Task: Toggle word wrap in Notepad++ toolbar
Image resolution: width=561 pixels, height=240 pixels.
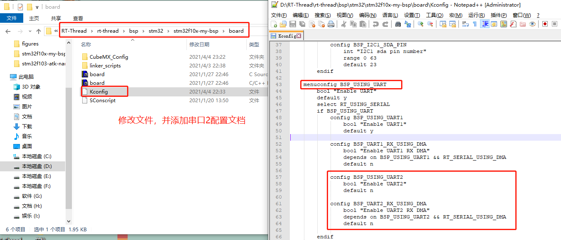Action: click(x=465, y=24)
